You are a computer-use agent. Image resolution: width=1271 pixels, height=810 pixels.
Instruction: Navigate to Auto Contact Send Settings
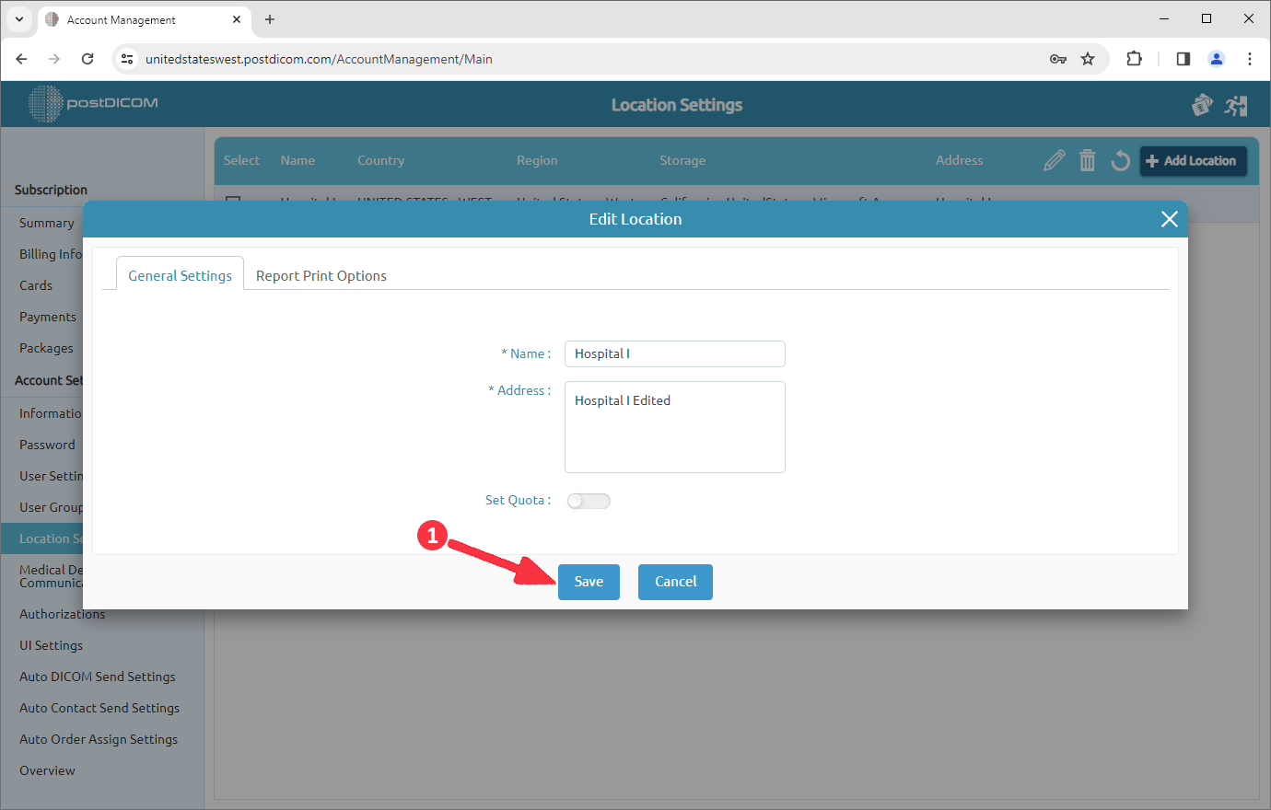click(99, 708)
